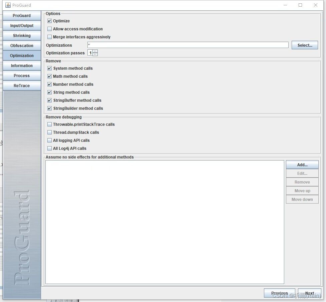Click the Move up button
Image resolution: width=326 pixels, height=302 pixels.
pyautogui.click(x=302, y=191)
